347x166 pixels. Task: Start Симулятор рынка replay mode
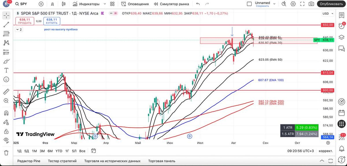[171, 4]
